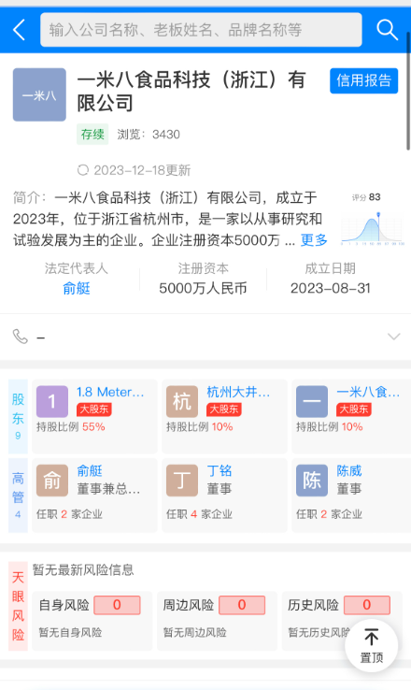Screen dimensions: 411x690
Task: Tap the search magnifier icon
Action: pyautogui.click(x=387, y=30)
